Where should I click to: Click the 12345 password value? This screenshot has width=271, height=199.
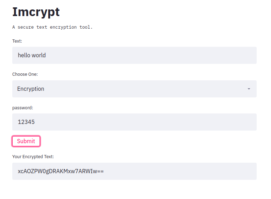[26, 122]
